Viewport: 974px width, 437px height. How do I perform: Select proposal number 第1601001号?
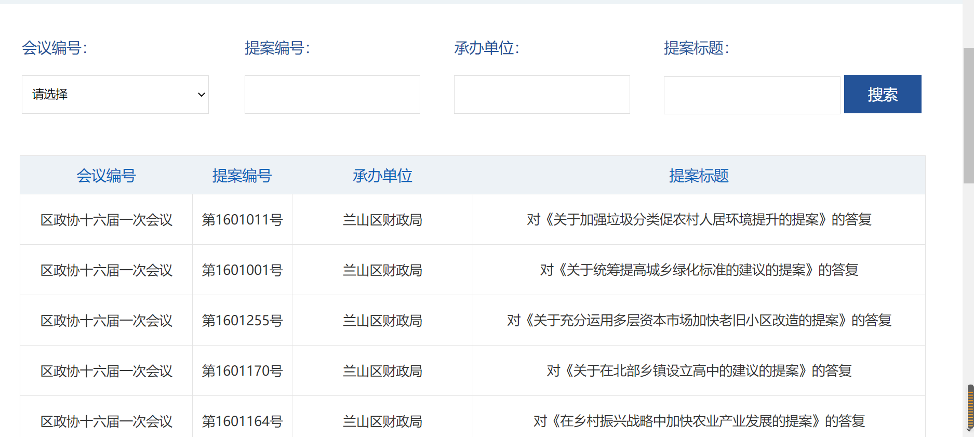(242, 270)
